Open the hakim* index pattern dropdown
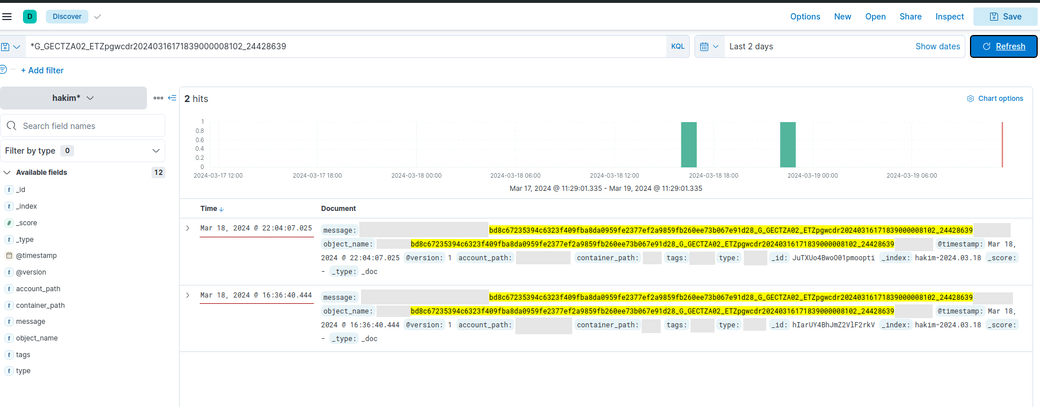The width and height of the screenshot is (1040, 407). tap(73, 98)
